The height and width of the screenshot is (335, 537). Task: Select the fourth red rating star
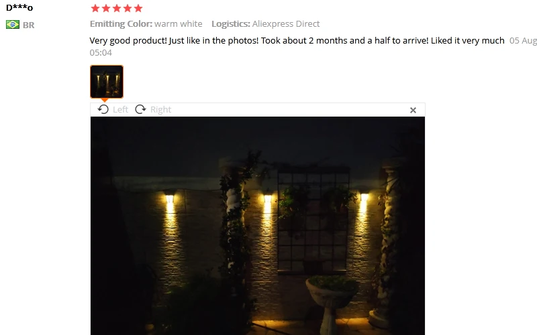[128, 8]
